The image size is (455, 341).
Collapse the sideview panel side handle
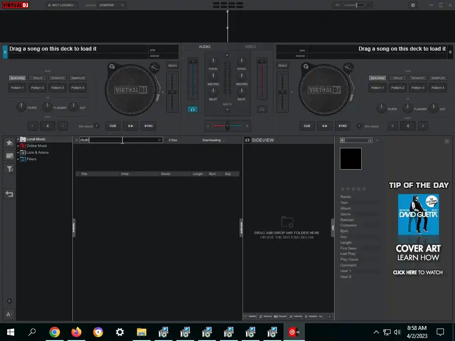[x=241, y=228]
